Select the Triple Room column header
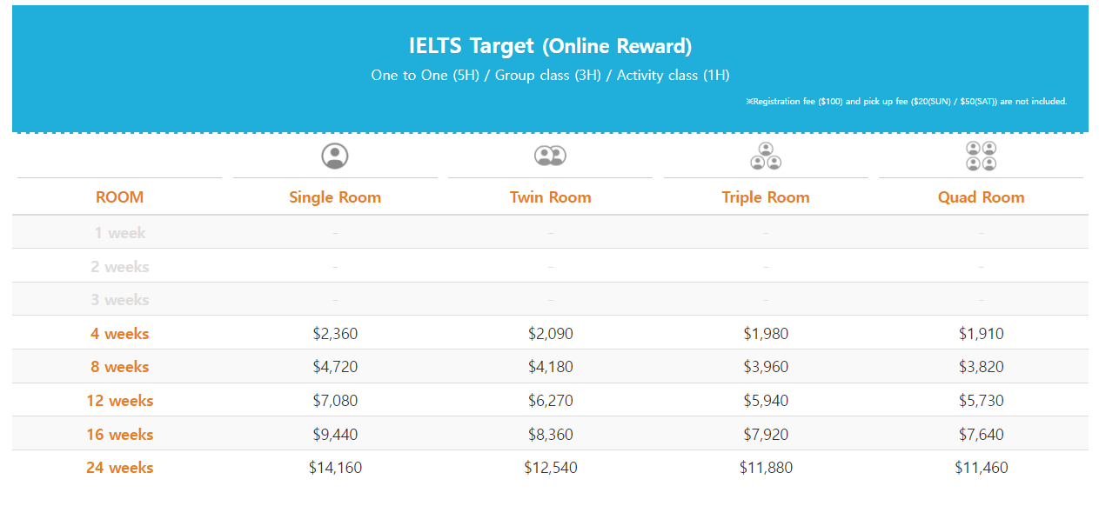 coord(766,197)
